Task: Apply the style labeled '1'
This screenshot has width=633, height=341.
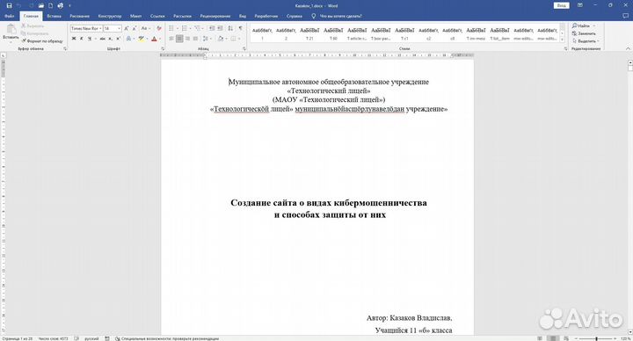Action: (262, 33)
